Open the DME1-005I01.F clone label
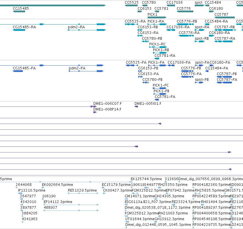 (148, 104)
